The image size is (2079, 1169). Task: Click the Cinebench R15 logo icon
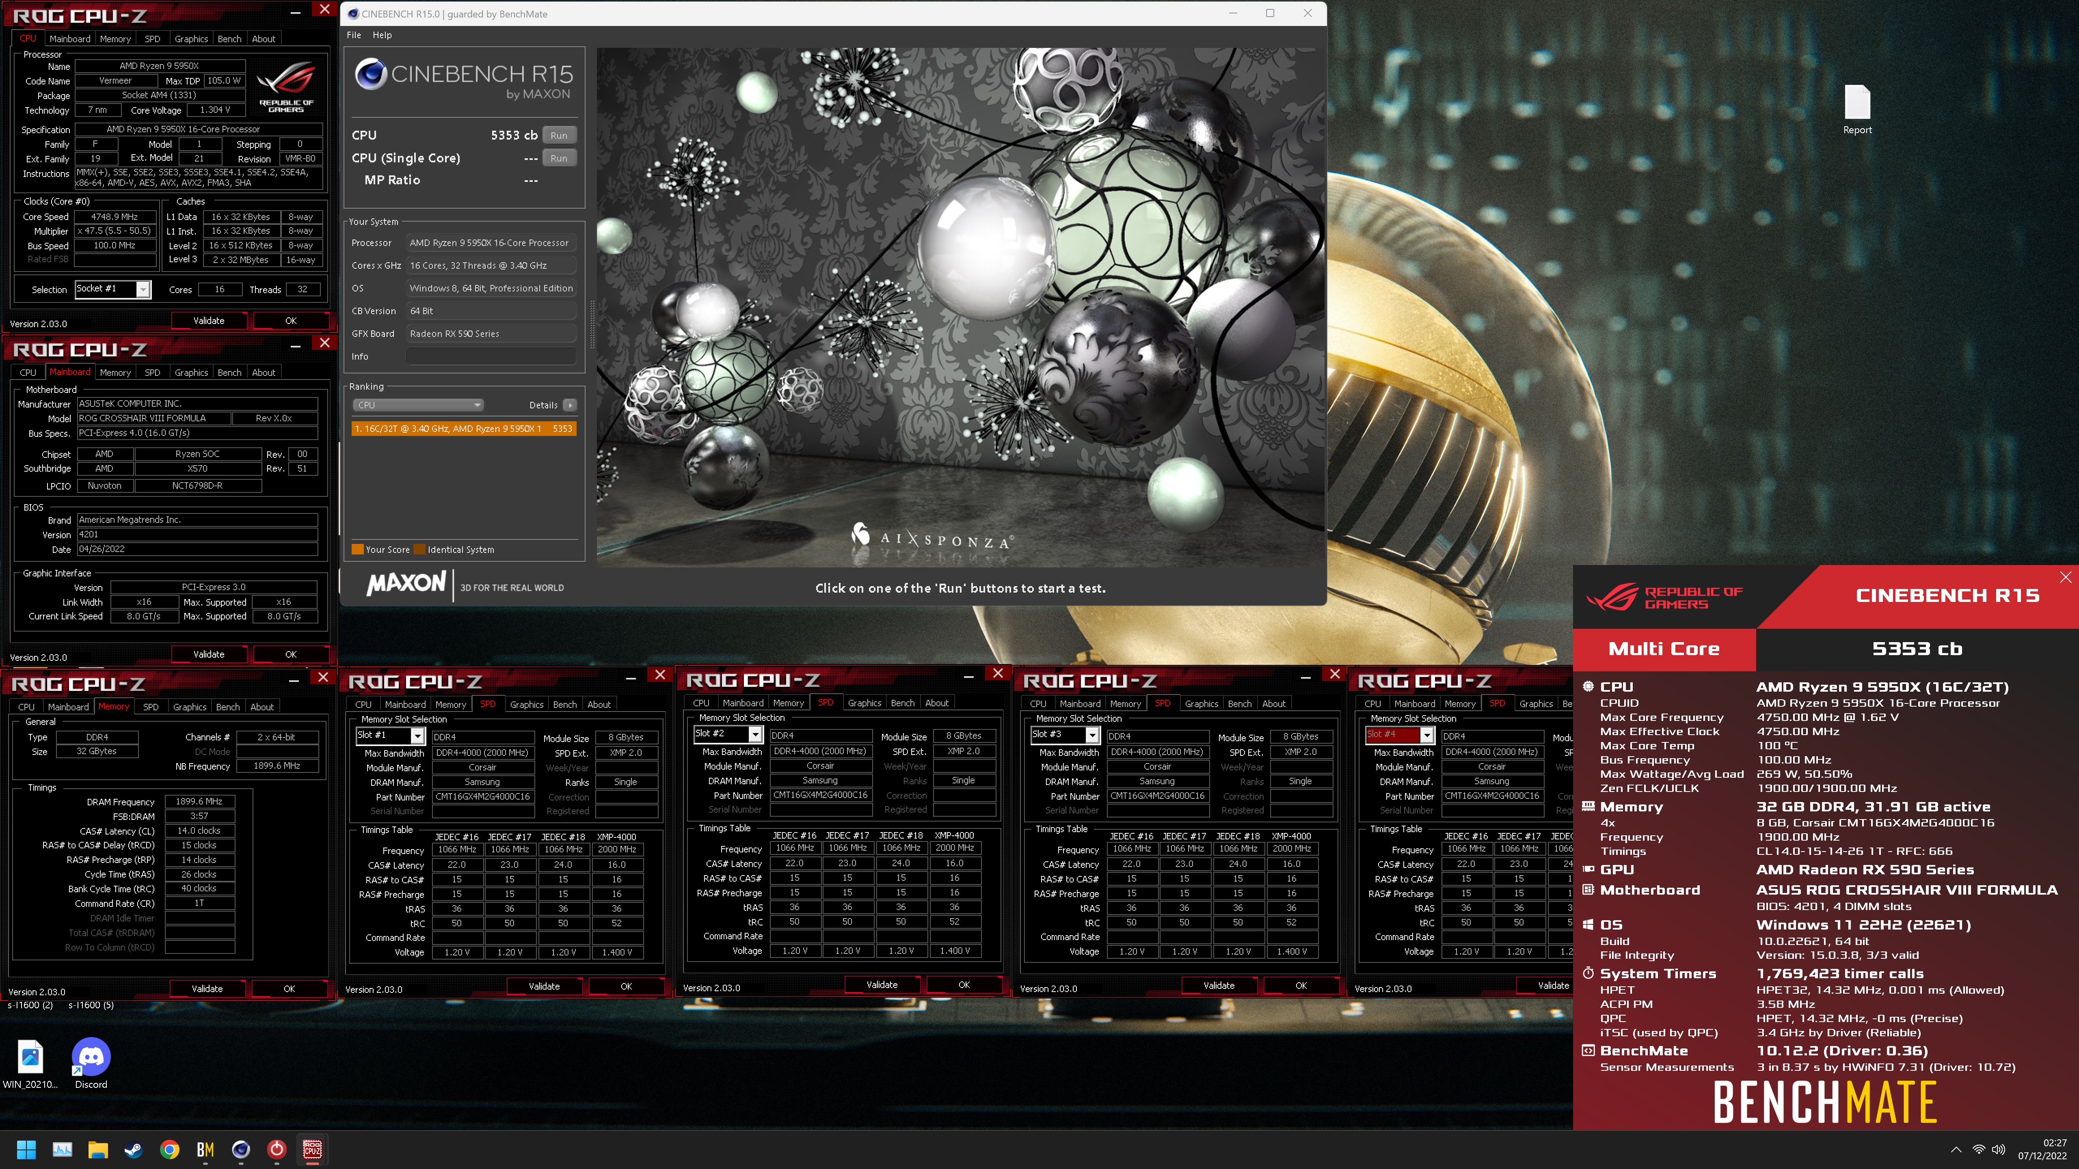[x=370, y=74]
